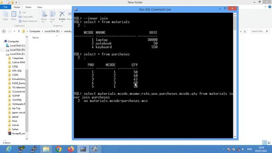Click the search magnifier in Explorer
The image size is (272, 153).
(267, 31)
